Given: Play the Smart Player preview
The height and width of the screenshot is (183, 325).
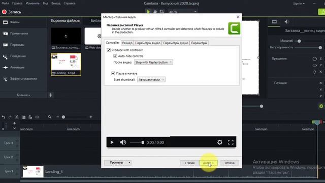Looking at the screenshot, I should coord(112,142).
